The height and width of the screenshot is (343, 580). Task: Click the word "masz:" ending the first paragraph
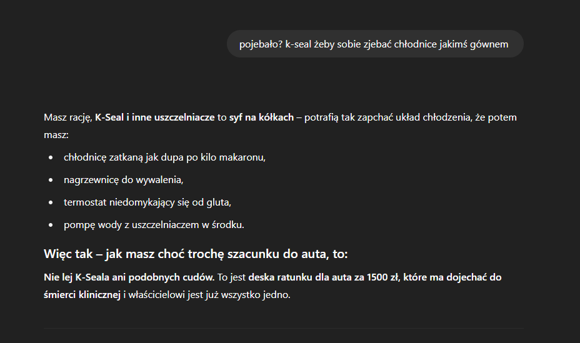coord(56,134)
